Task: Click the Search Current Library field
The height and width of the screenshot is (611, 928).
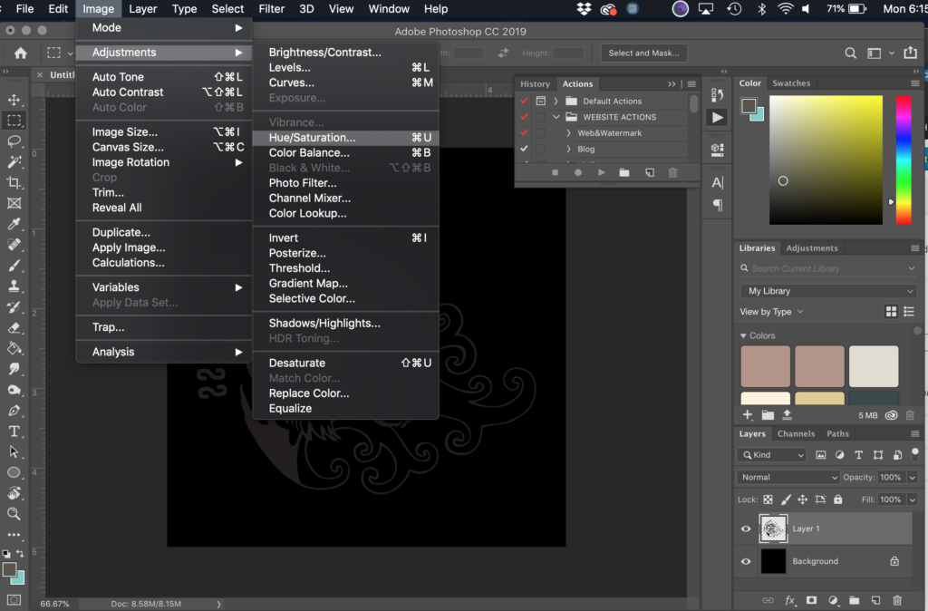Action: pyautogui.click(x=827, y=269)
